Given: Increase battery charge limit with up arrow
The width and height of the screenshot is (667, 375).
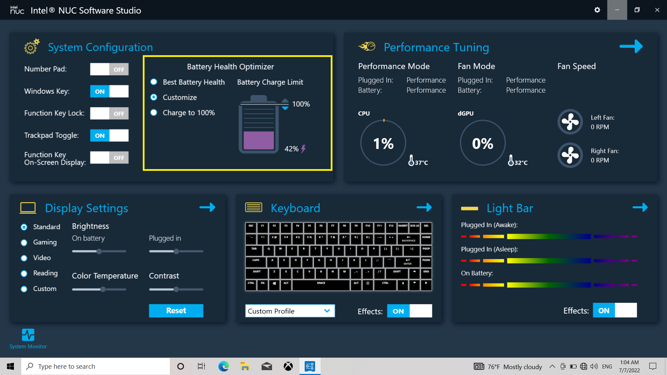Looking at the screenshot, I should pyautogui.click(x=285, y=101).
